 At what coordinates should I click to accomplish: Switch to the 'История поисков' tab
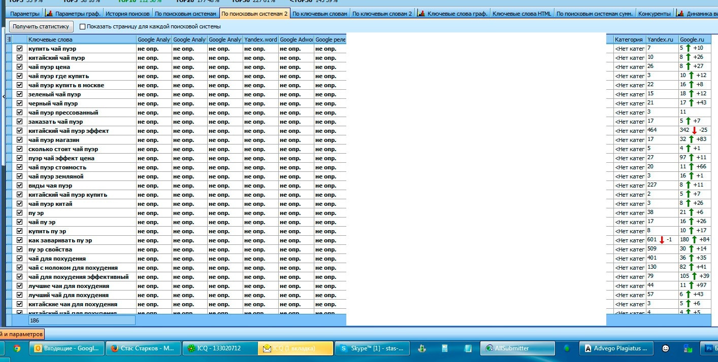pos(127,14)
